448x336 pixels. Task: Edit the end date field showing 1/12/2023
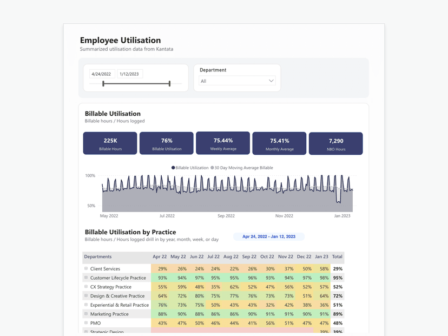pos(129,74)
